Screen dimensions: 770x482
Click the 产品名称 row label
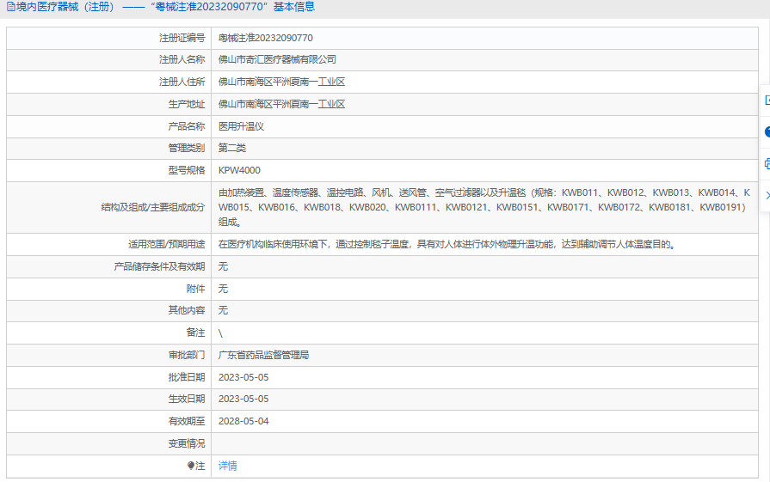[x=187, y=126]
